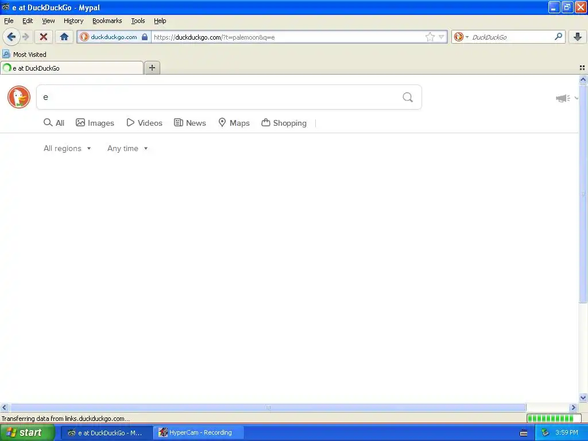Open the Any time filter dropdown
The width and height of the screenshot is (588, 441).
click(127, 149)
